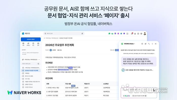The width and height of the screenshot is (177, 100).
Task: Expand the 서식·지침 tree node
Action: click(22, 79)
